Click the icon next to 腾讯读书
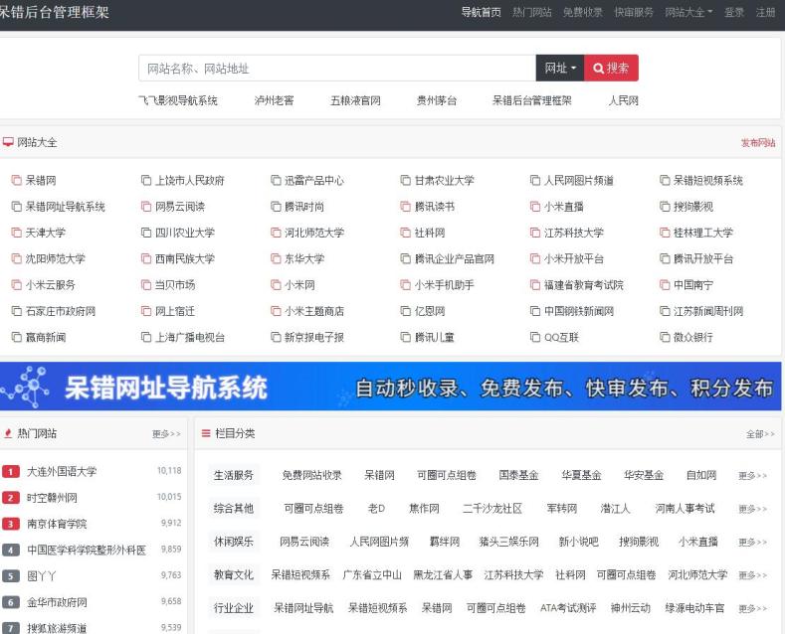785x634 pixels. click(x=406, y=206)
